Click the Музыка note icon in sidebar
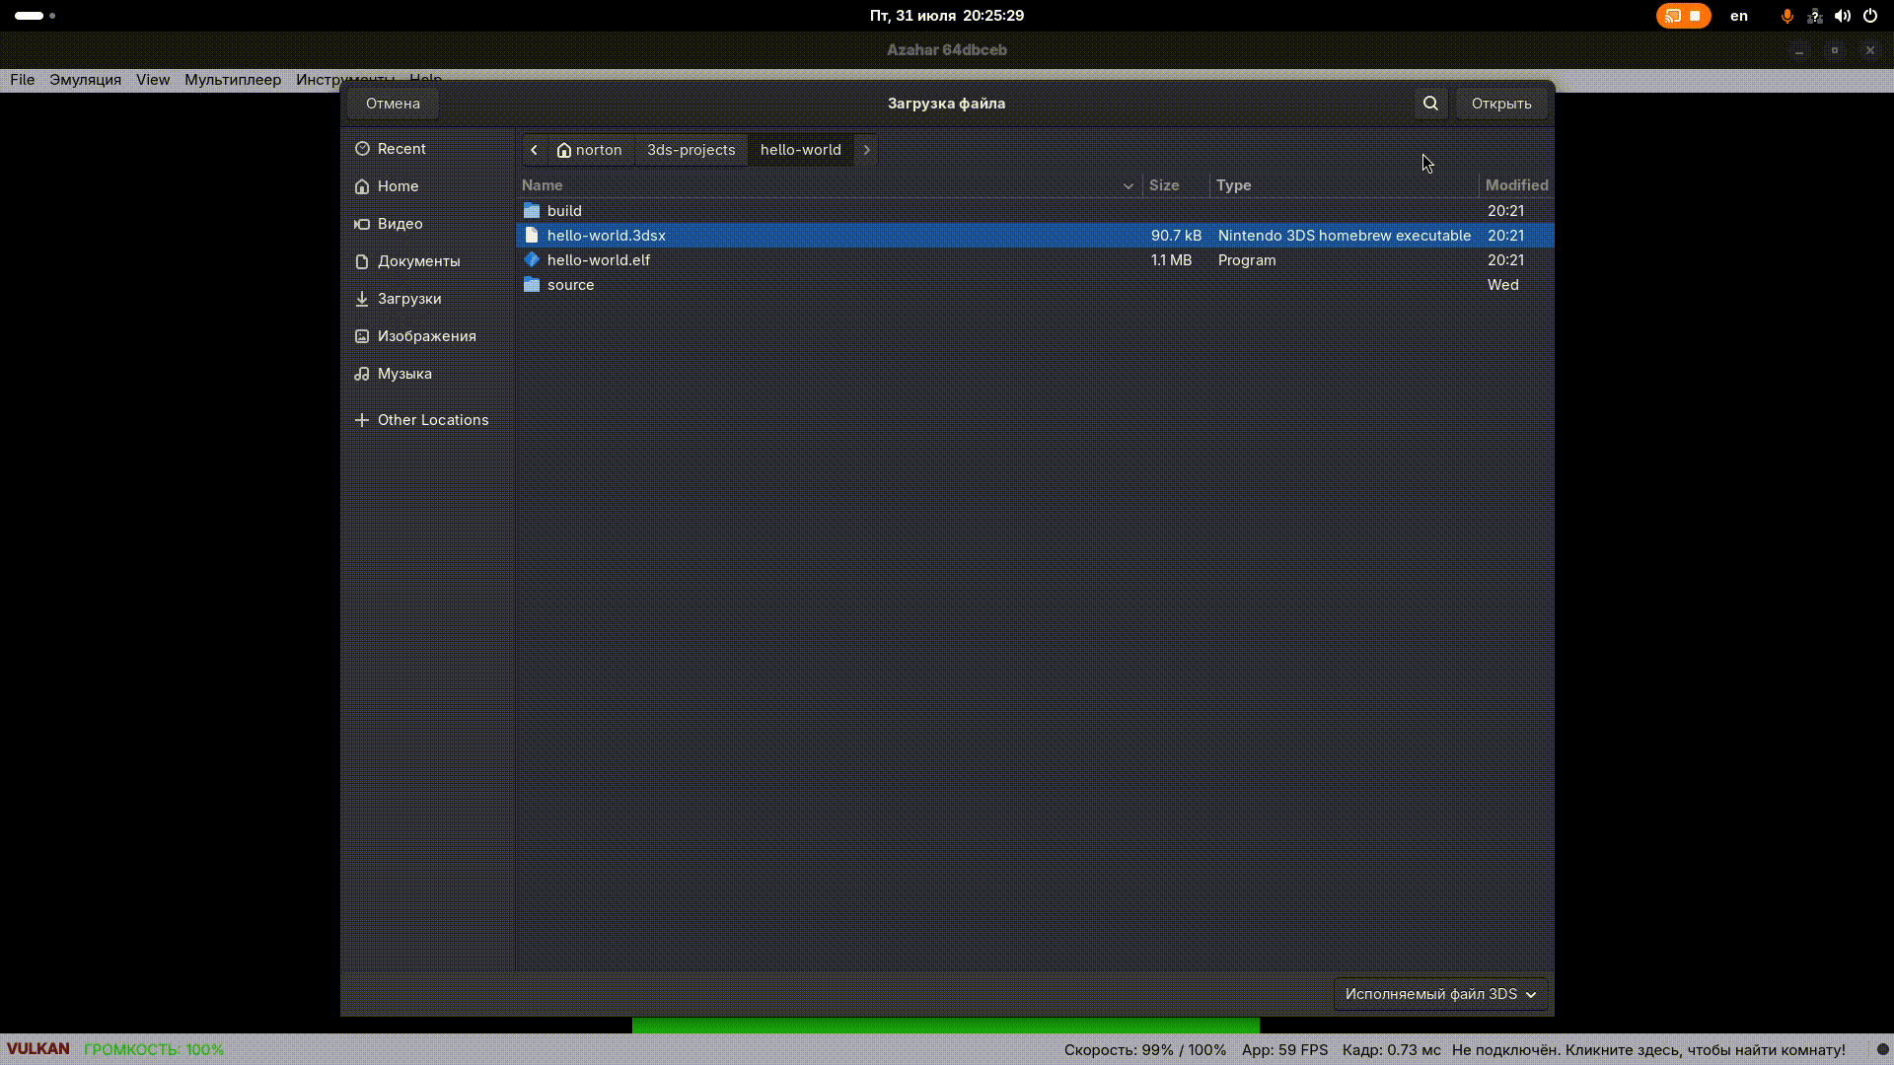 362,374
